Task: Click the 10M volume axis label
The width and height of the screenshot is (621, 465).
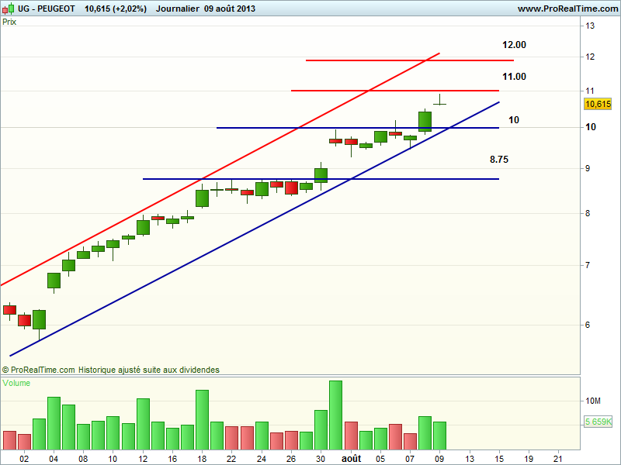Action: click(x=594, y=401)
